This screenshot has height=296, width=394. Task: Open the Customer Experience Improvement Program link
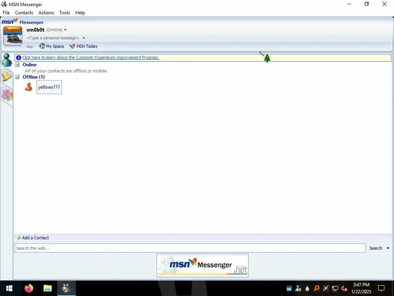91,57
